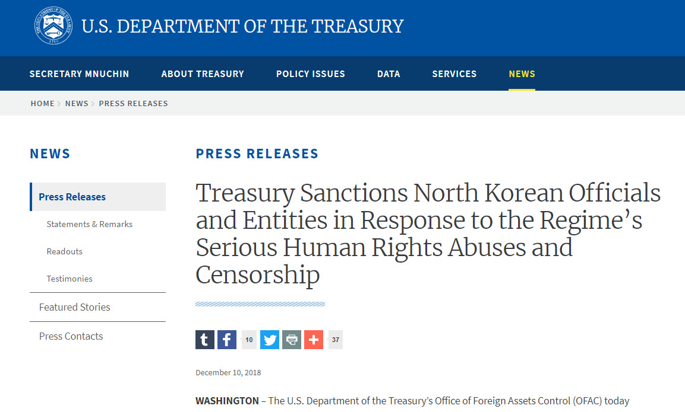This screenshot has width=685, height=412.
Task: Share the article on Tumblr
Action: point(205,340)
